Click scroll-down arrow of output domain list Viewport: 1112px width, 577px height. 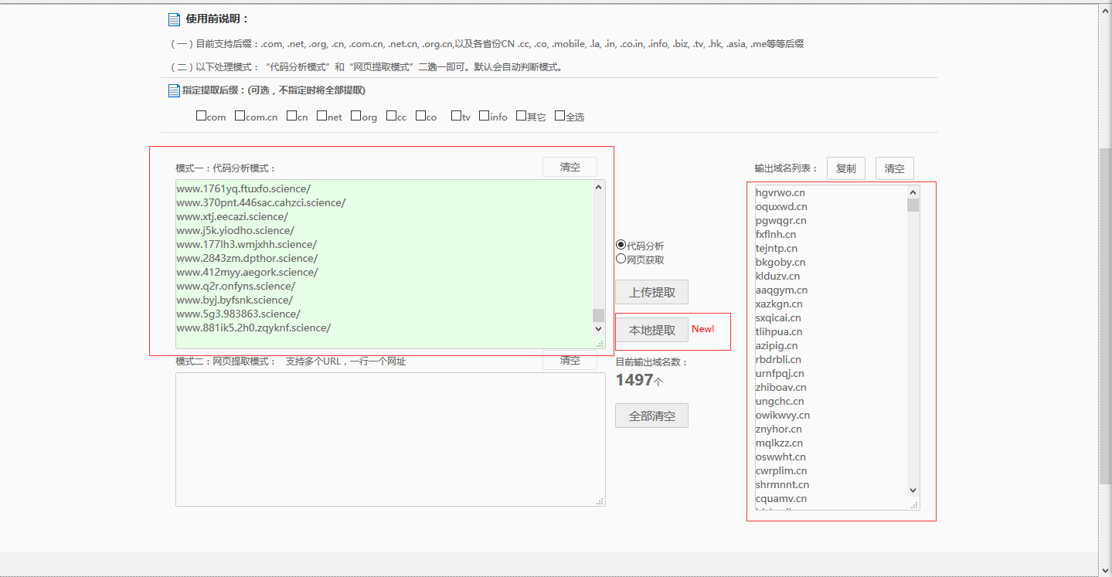click(x=913, y=490)
